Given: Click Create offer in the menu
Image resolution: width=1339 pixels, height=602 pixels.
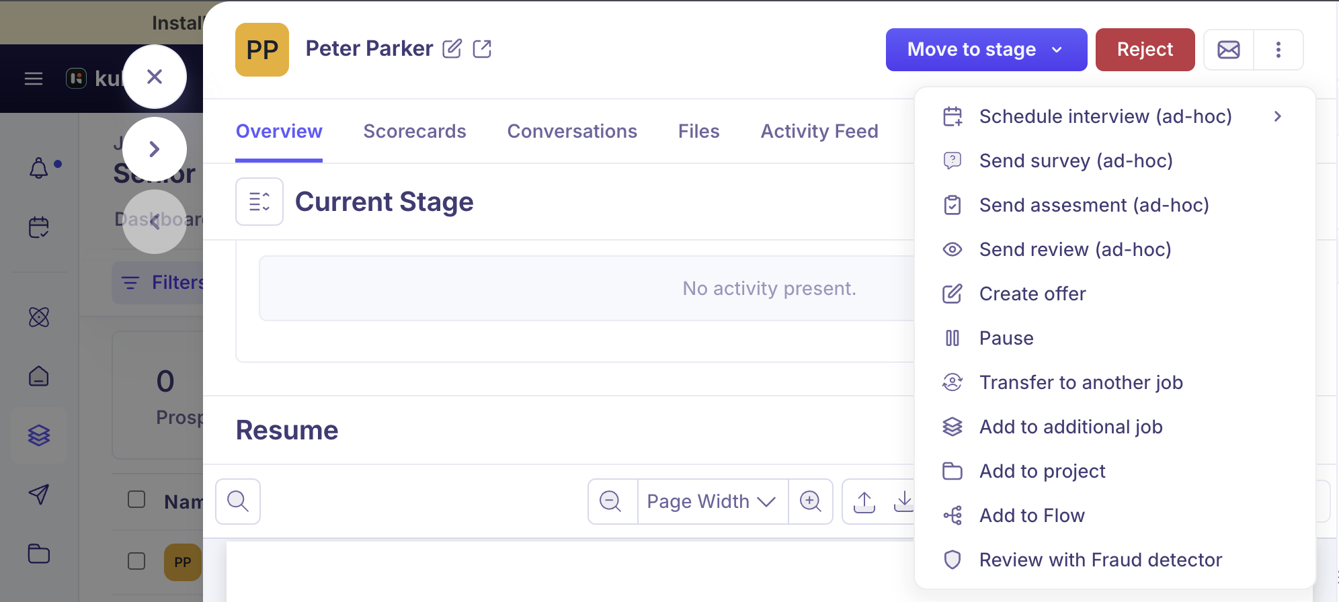Looking at the screenshot, I should coord(1114,294).
